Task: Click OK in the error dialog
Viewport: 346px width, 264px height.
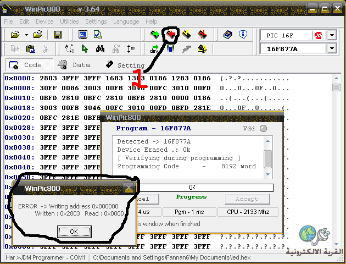Action: pyautogui.click(x=74, y=232)
